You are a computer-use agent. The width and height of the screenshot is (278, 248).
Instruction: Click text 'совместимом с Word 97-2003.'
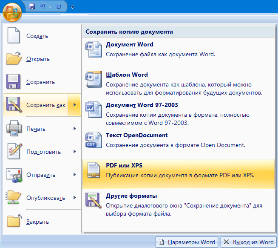(x=147, y=123)
